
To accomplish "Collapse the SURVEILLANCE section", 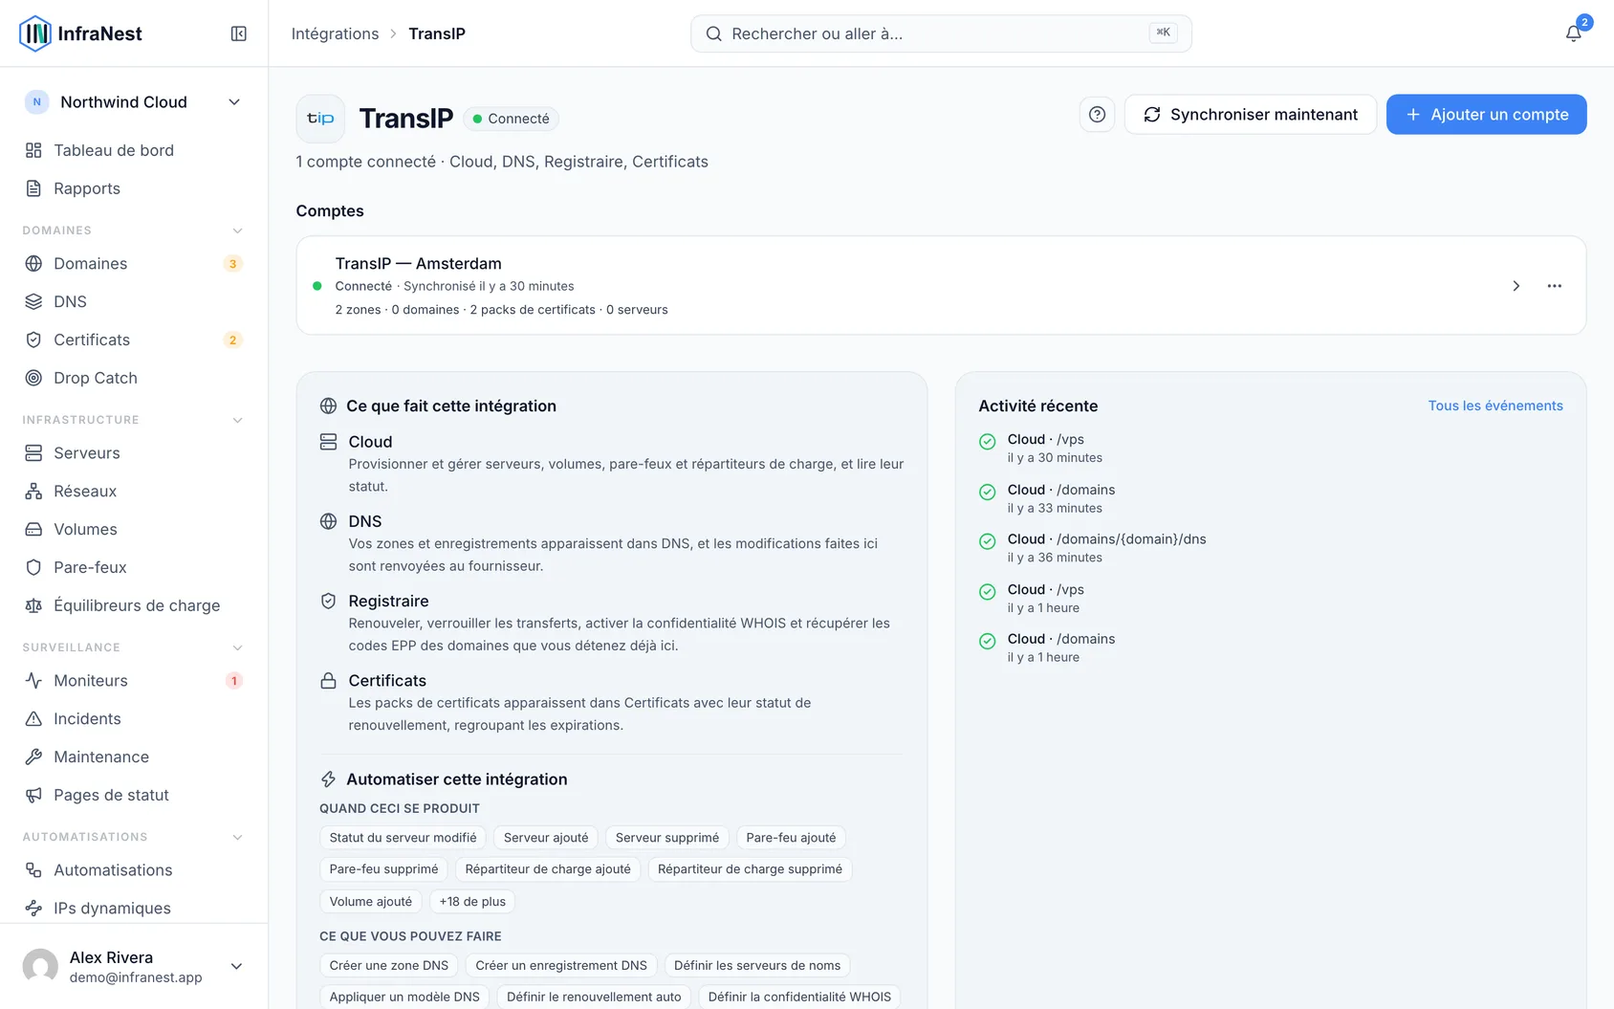I will [237, 647].
